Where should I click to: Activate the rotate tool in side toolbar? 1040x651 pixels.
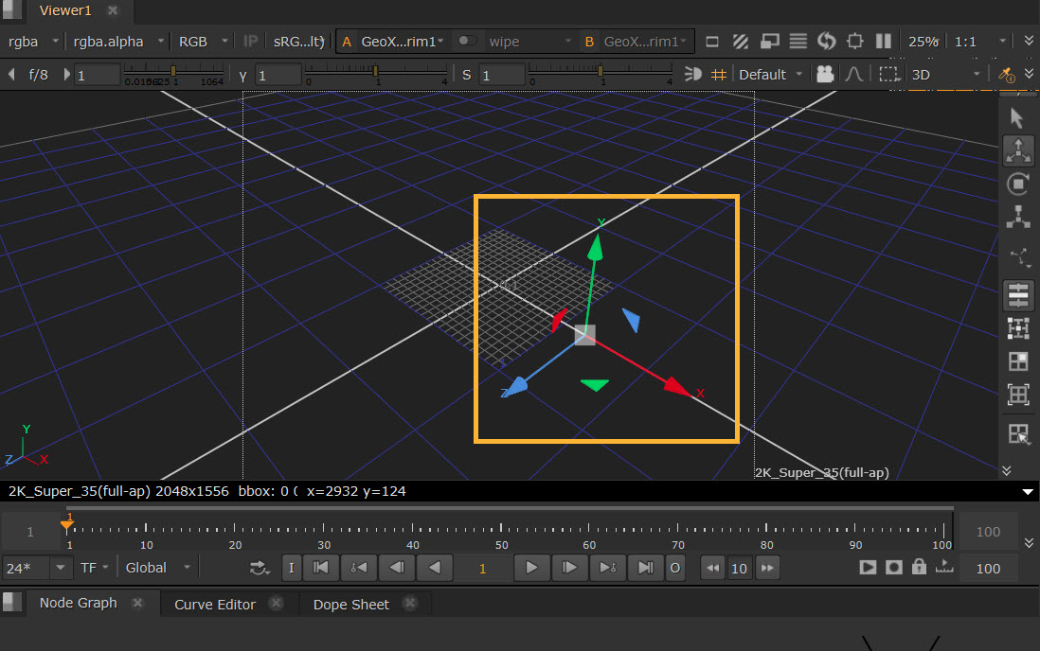click(x=1018, y=184)
